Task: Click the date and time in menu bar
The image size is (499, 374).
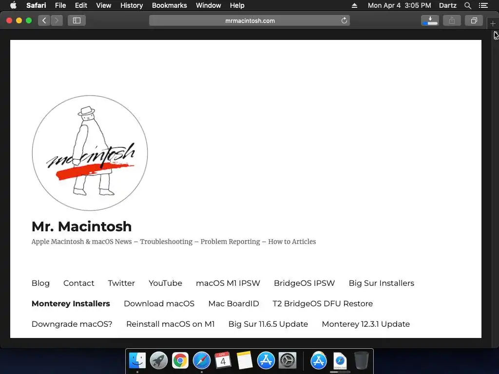Action: click(400, 5)
